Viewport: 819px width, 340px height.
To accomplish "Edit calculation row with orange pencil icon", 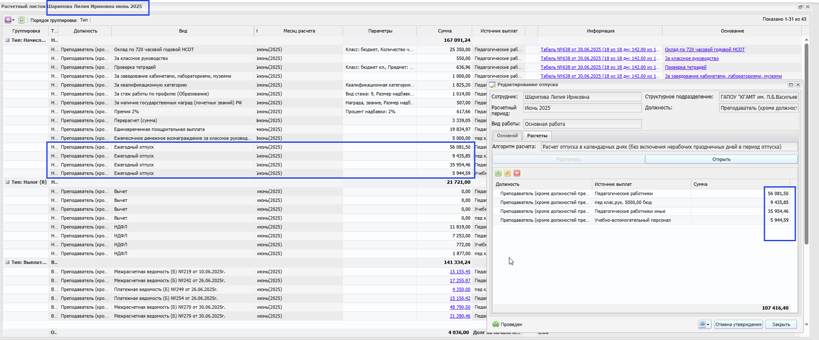I will (508, 173).
